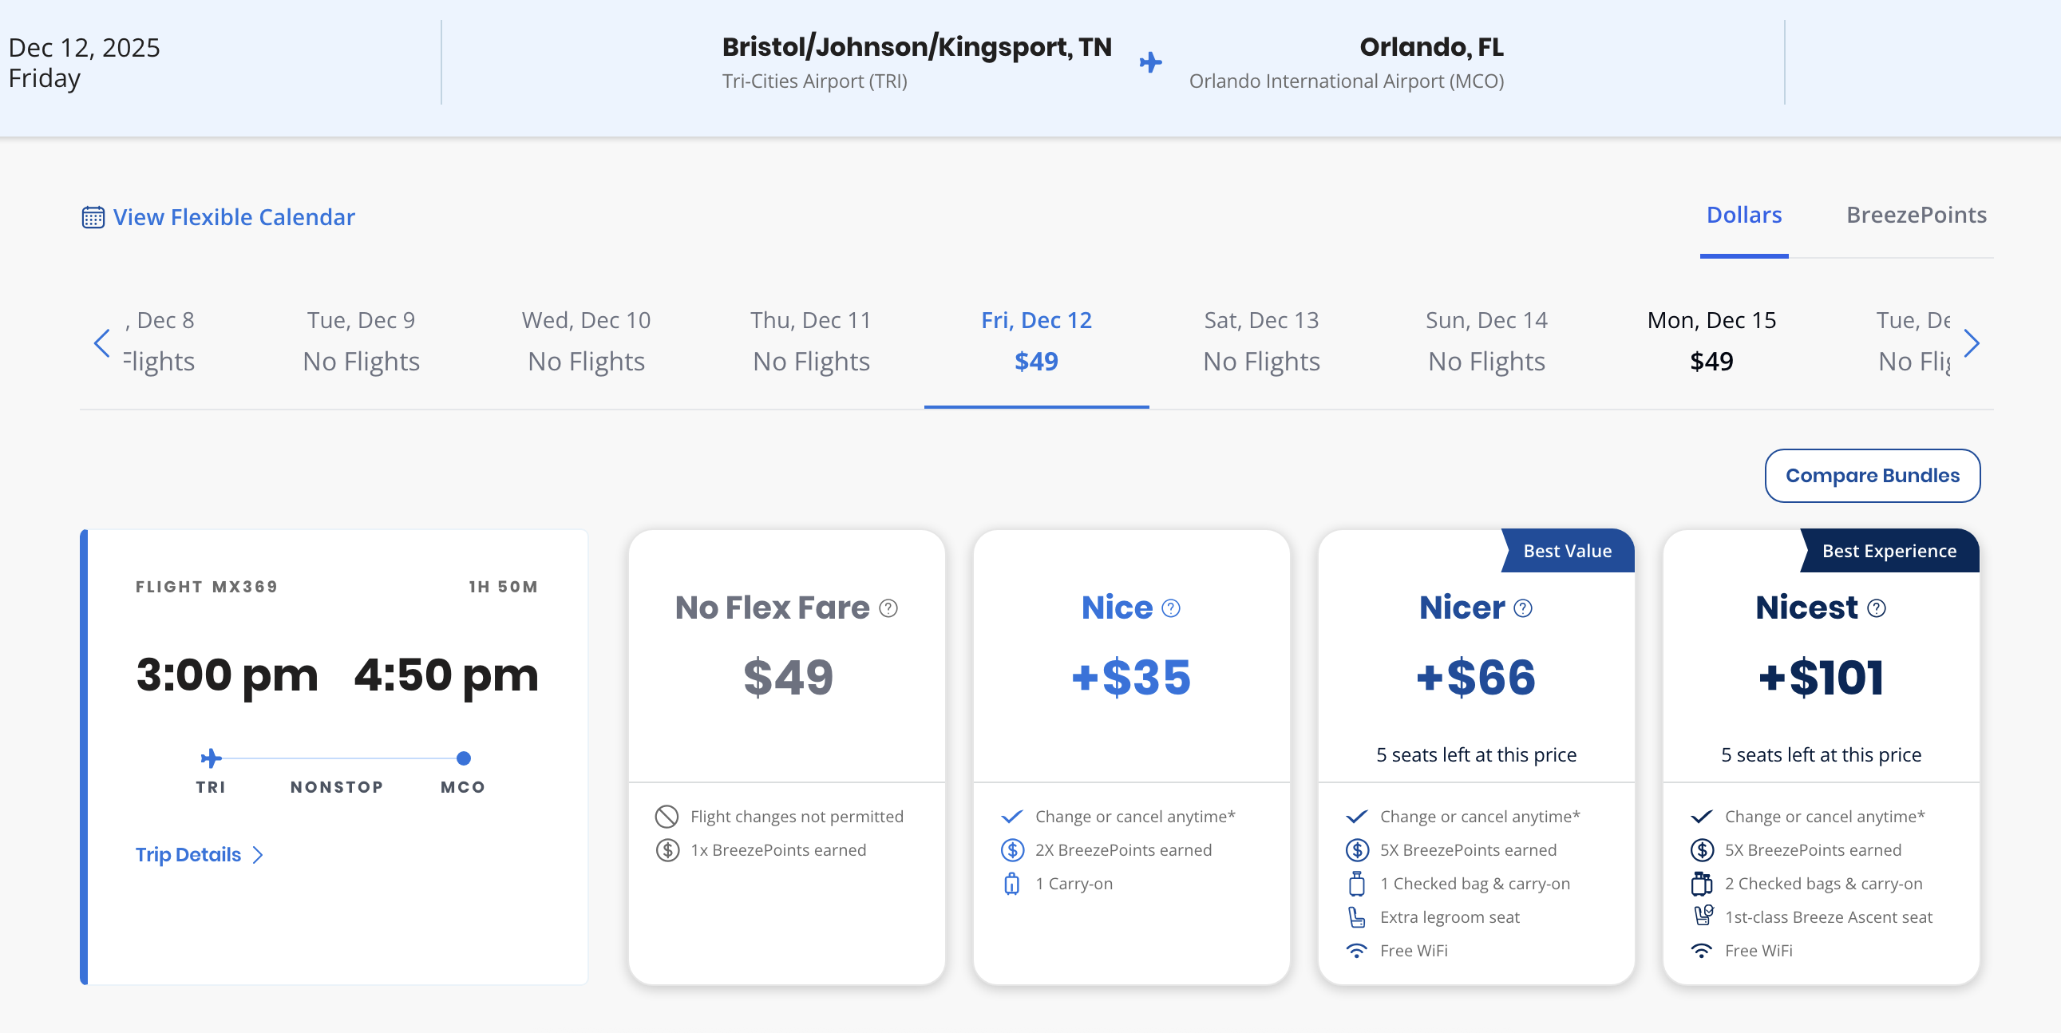The image size is (2061, 1033).
Task: Select Sun, Dec 14 date tab
Action: [x=1485, y=341]
